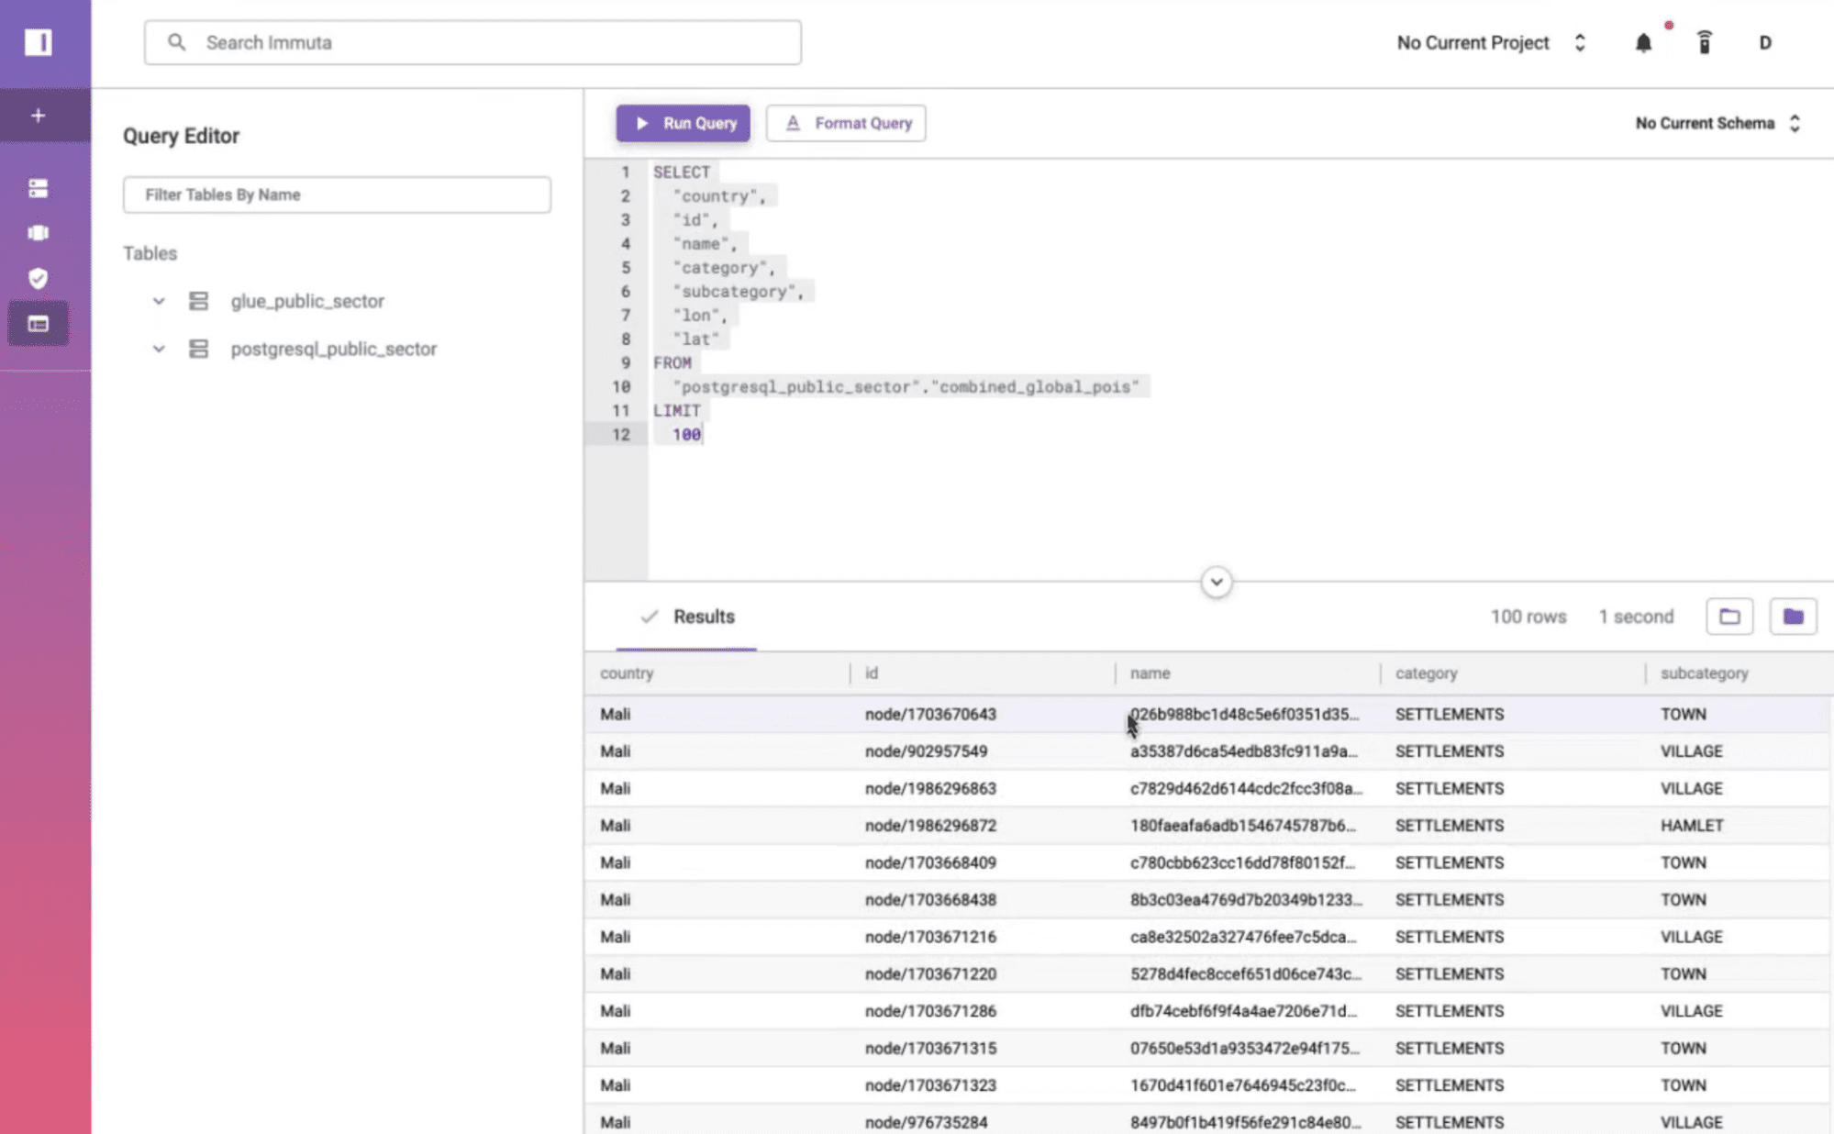The width and height of the screenshot is (1834, 1134).
Task: Open the No Current Schema selector
Action: point(1718,123)
